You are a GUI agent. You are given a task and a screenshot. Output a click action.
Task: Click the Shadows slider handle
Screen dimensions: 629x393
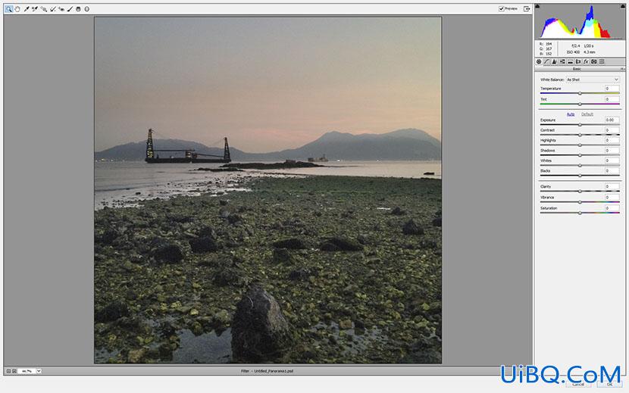point(580,155)
